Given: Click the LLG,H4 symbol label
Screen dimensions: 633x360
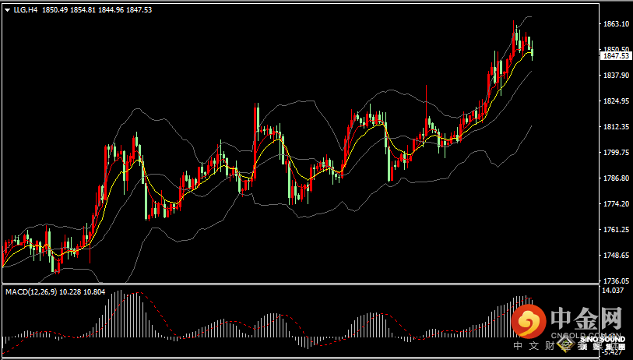Looking at the screenshot, I should 25,9.
